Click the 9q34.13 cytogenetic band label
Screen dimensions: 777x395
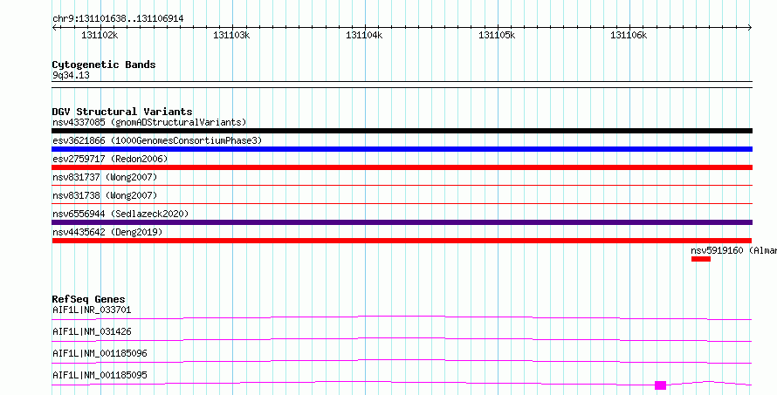coord(71,76)
